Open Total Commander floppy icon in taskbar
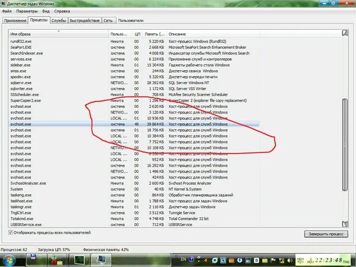 (36, 260)
